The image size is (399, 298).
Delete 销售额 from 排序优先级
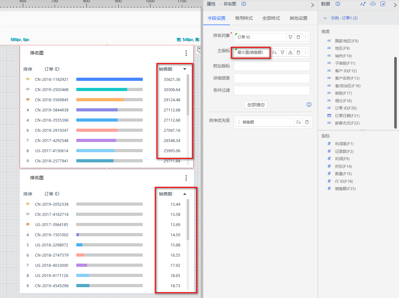307,122
